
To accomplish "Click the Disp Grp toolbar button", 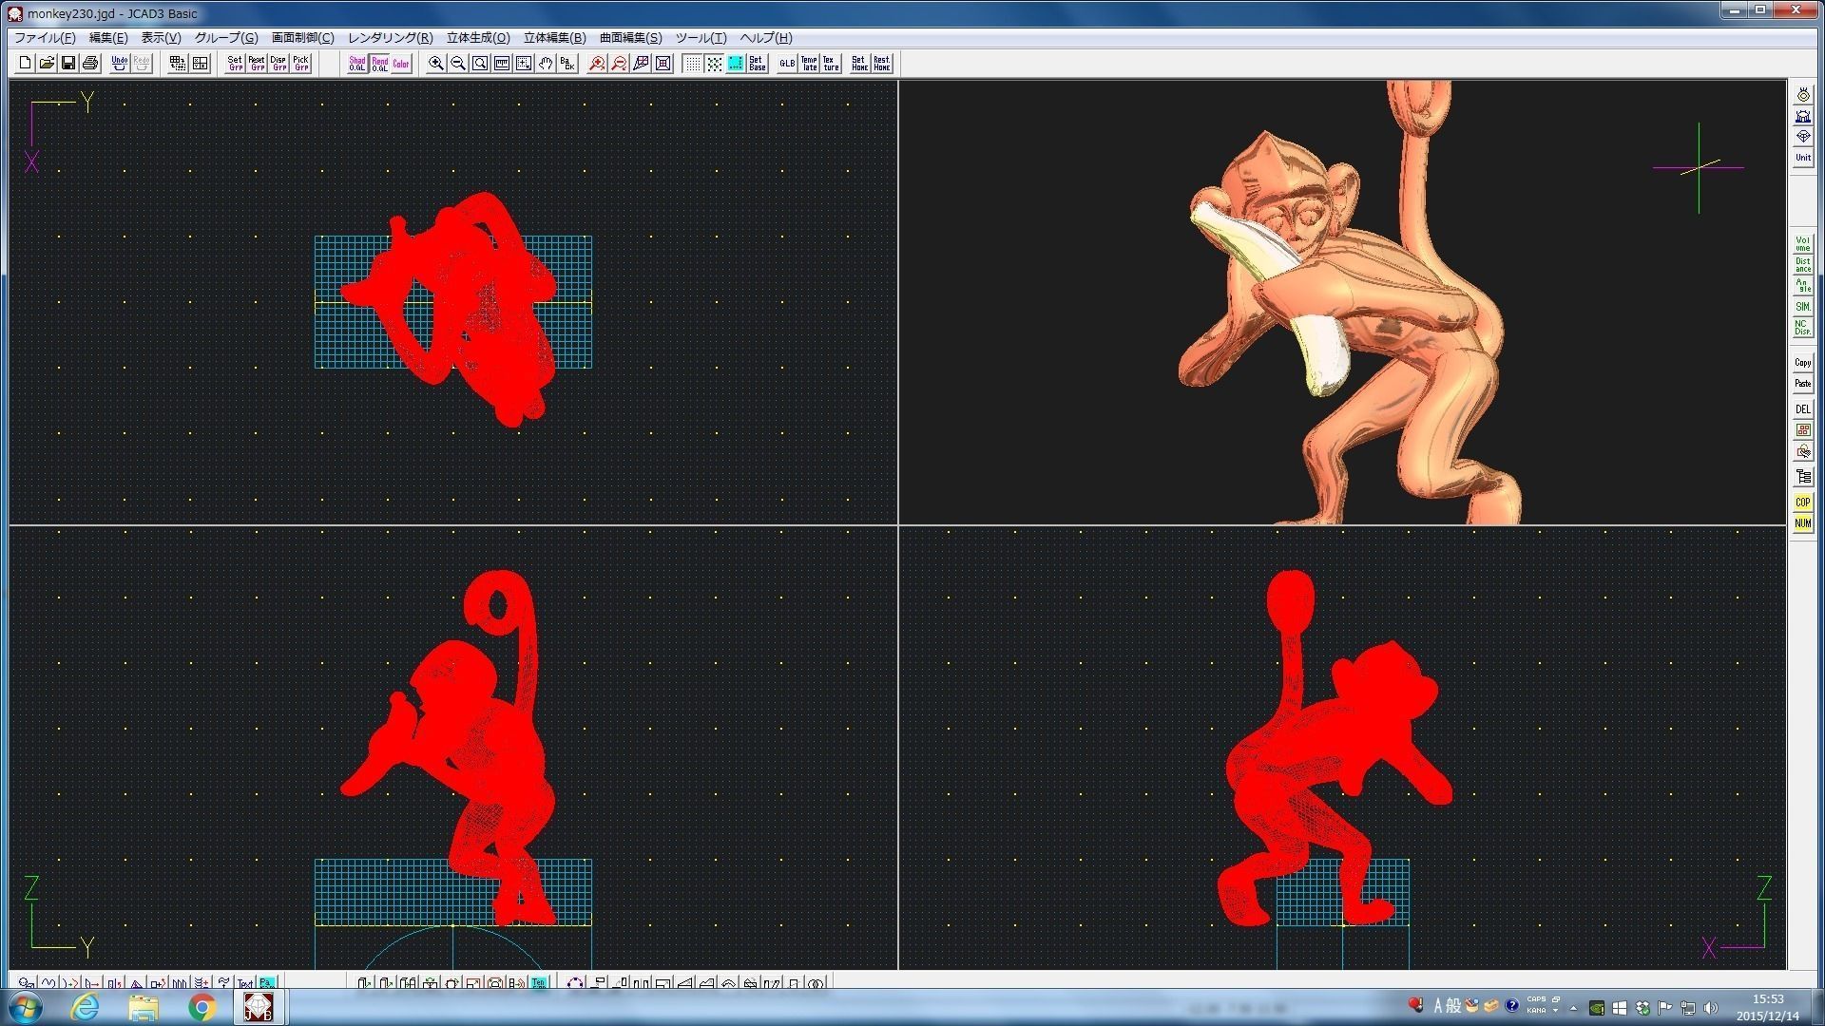I will 279,64.
